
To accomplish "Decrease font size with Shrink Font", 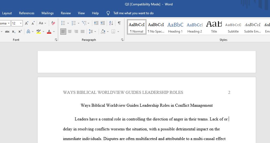I will (33, 23).
